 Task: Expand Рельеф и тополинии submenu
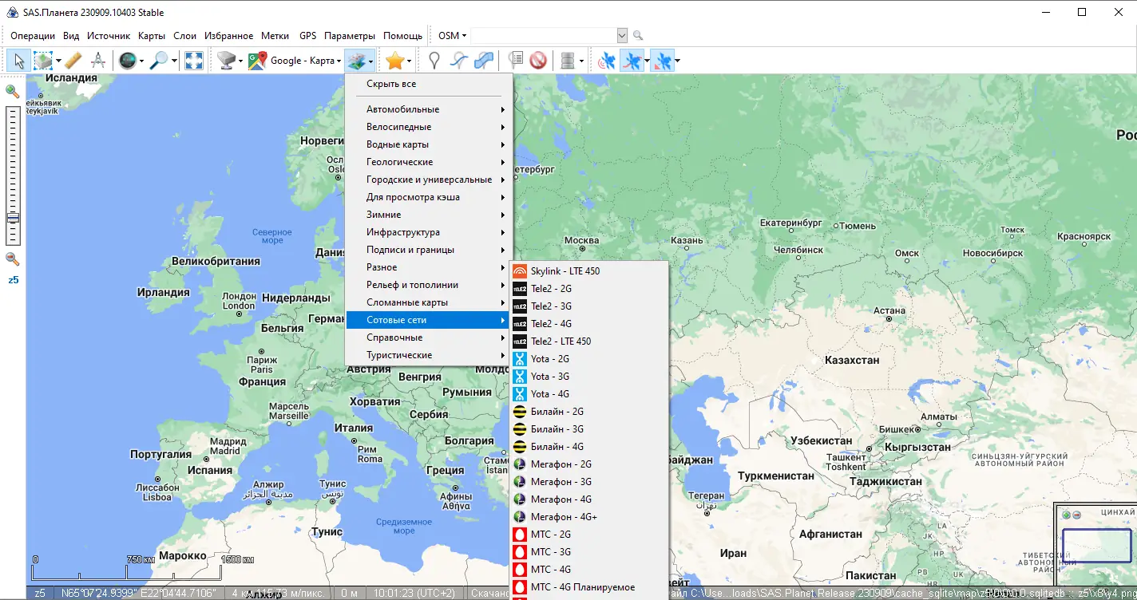[429, 285]
